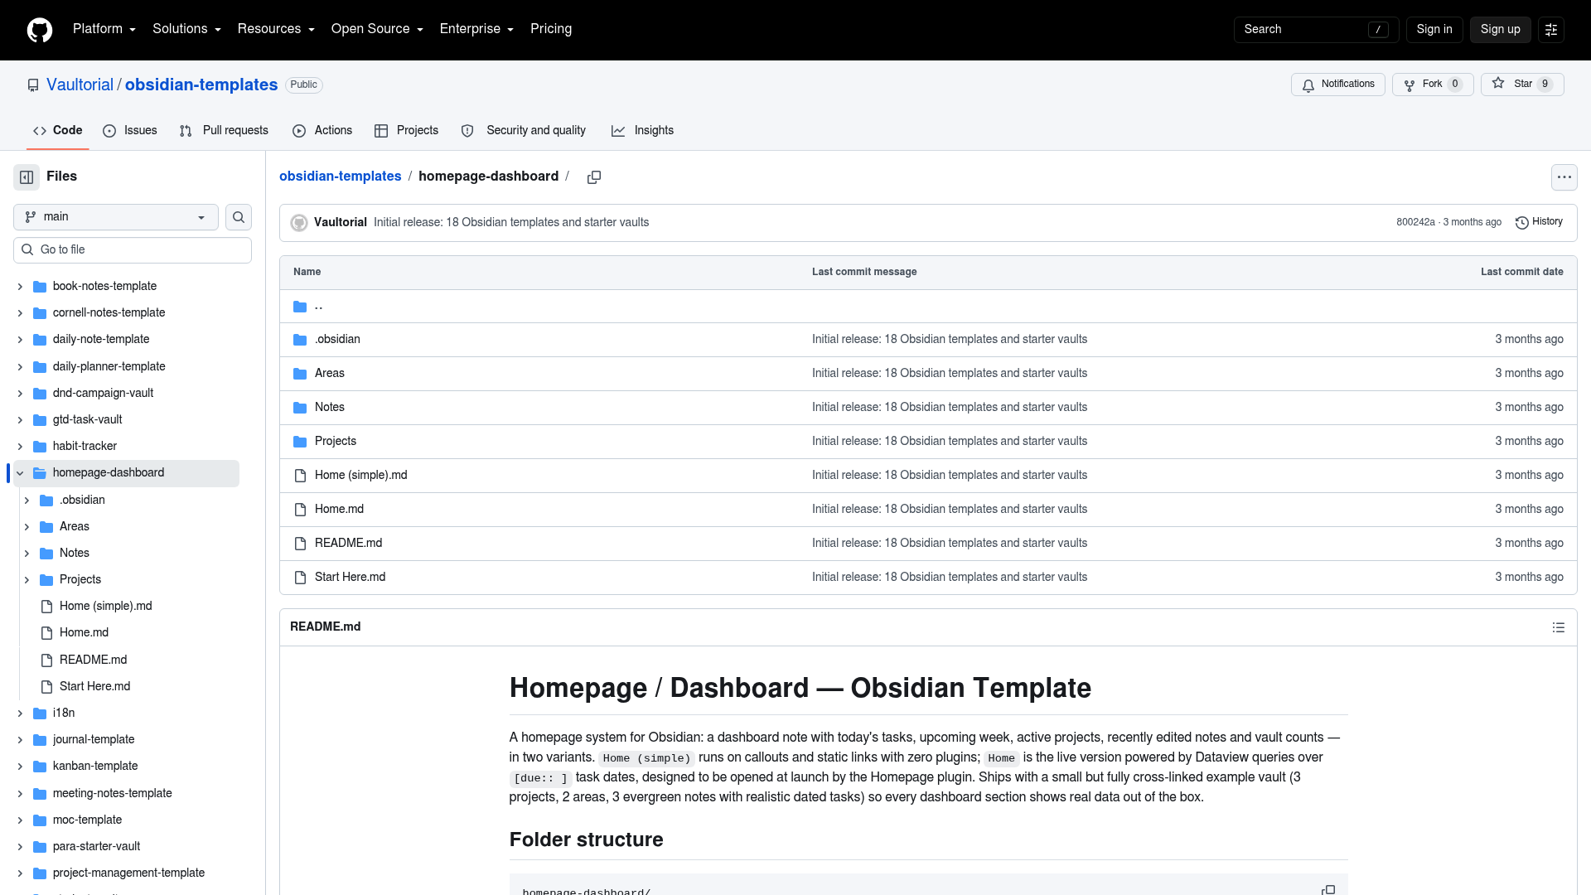
Task: Open the Security and quality tab
Action: point(523,131)
